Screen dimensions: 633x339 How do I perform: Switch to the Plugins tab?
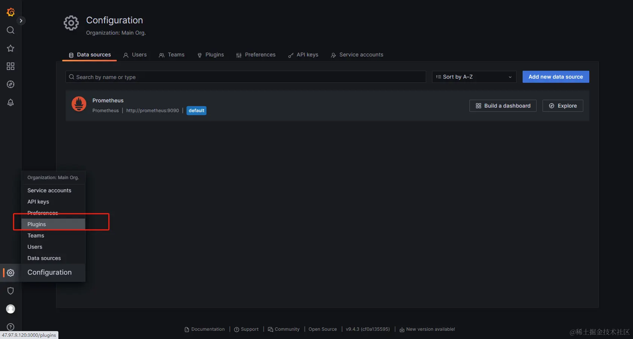coord(211,55)
